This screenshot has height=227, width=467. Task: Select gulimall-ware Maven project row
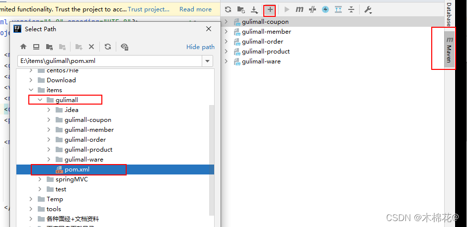click(332, 61)
